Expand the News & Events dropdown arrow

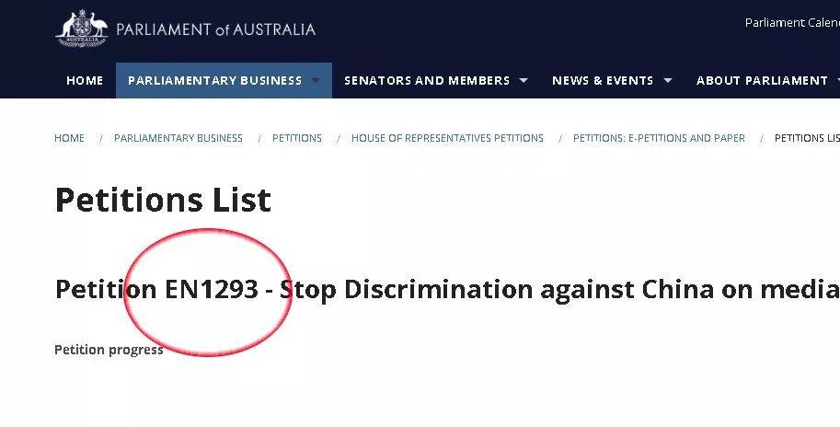668,80
